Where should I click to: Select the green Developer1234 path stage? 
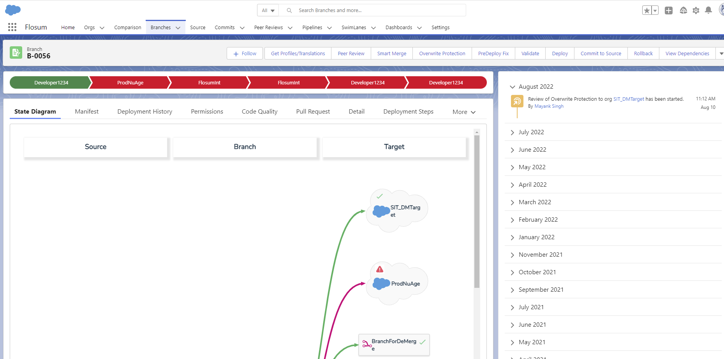pos(51,82)
